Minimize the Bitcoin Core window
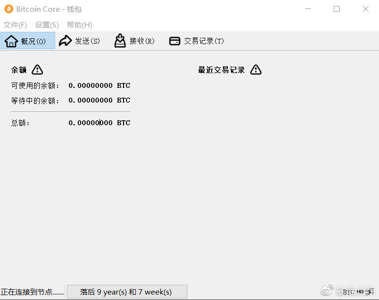 pos(308,9)
